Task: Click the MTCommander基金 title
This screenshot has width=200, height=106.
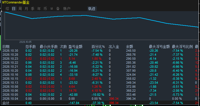Action: coord(16,2)
